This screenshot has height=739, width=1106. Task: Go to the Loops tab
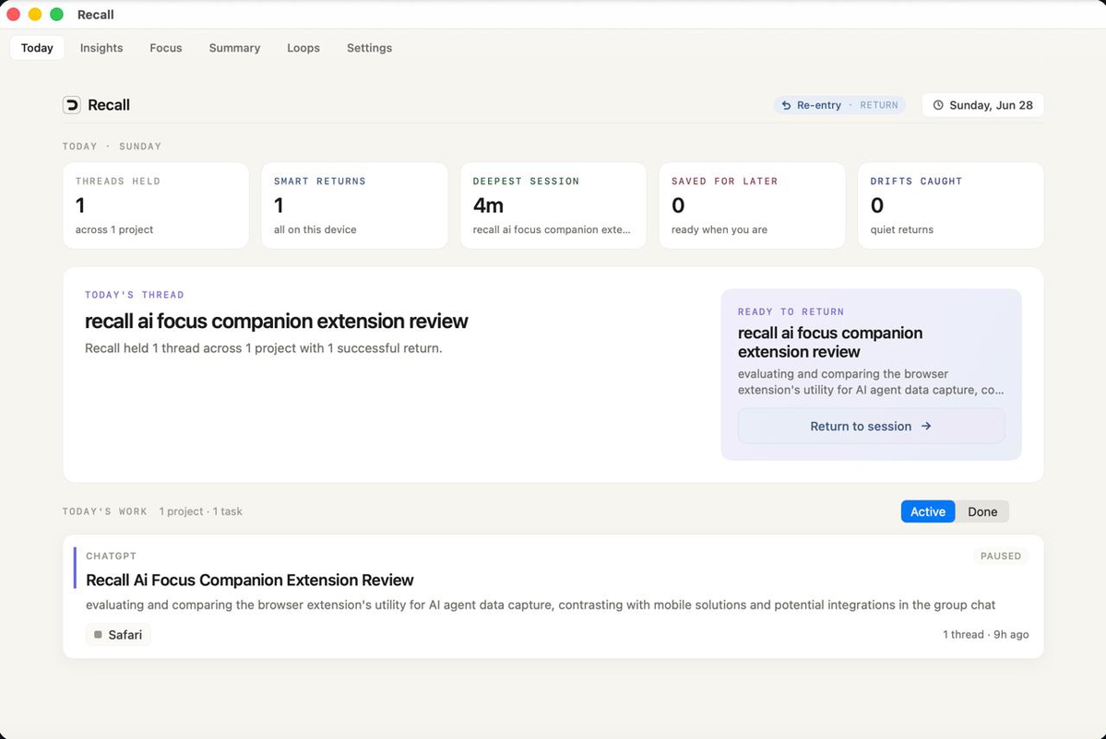tap(303, 48)
